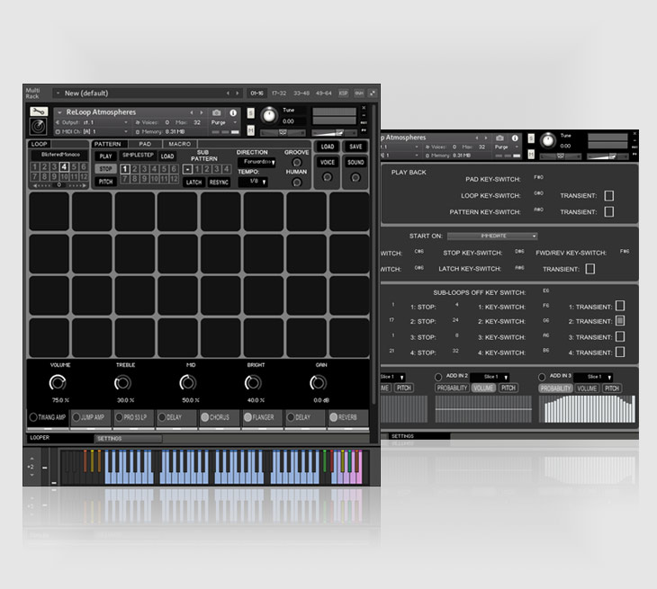Click the Groove knob
This screenshot has width=657, height=589.
tap(297, 163)
